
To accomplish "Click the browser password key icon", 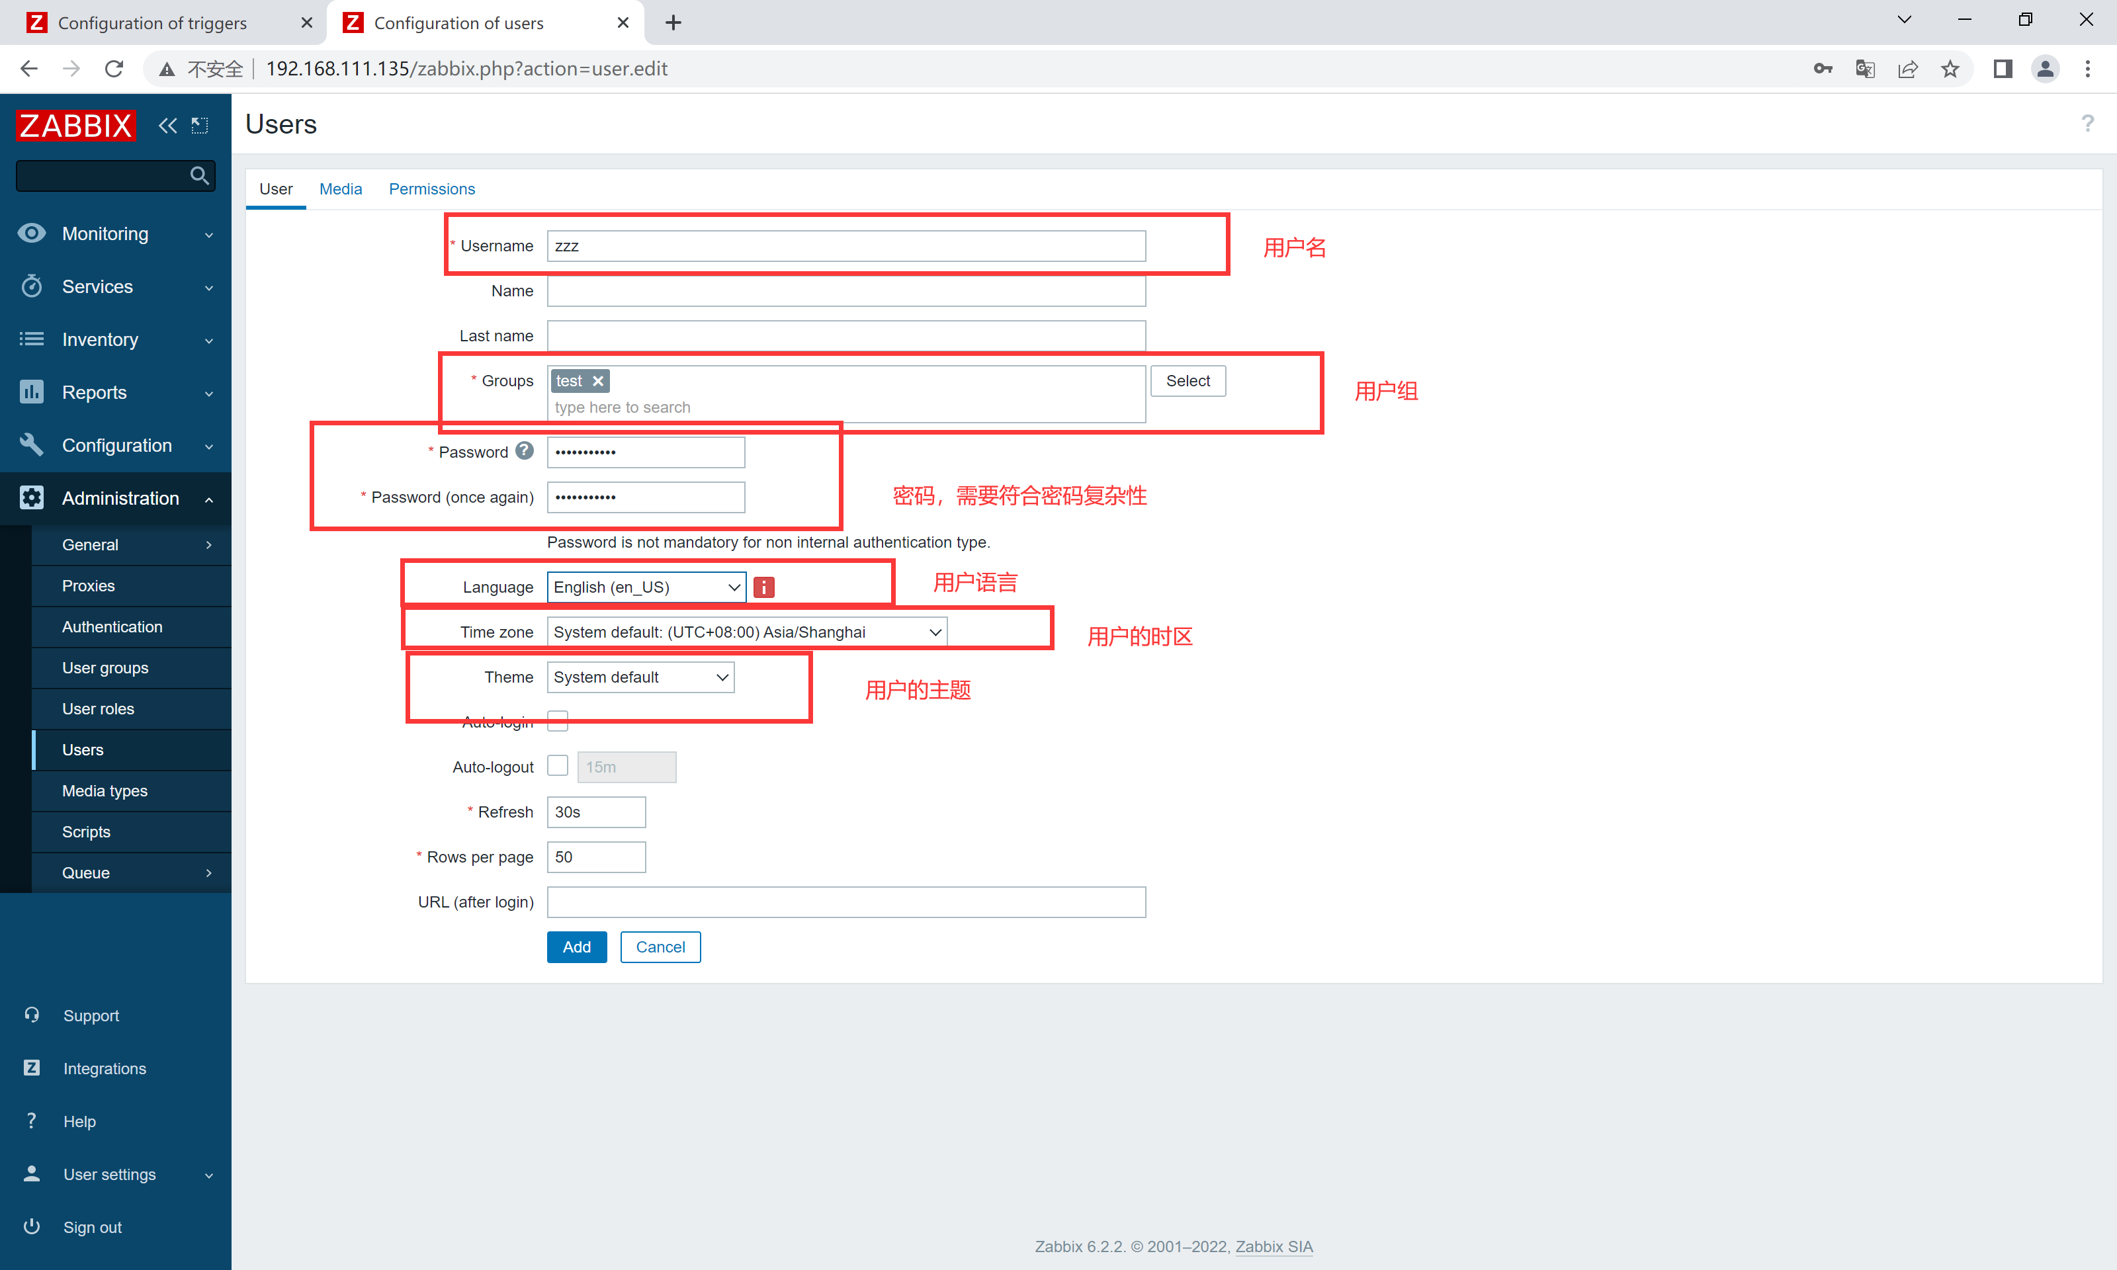I will 1823,69.
